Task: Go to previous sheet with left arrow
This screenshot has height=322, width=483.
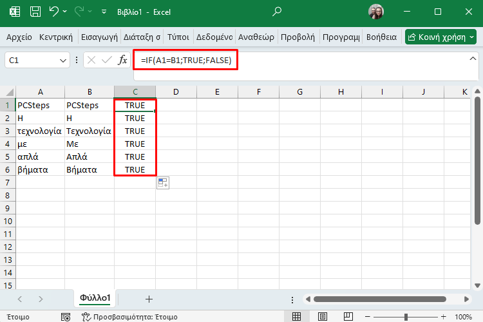Action: [x=20, y=299]
